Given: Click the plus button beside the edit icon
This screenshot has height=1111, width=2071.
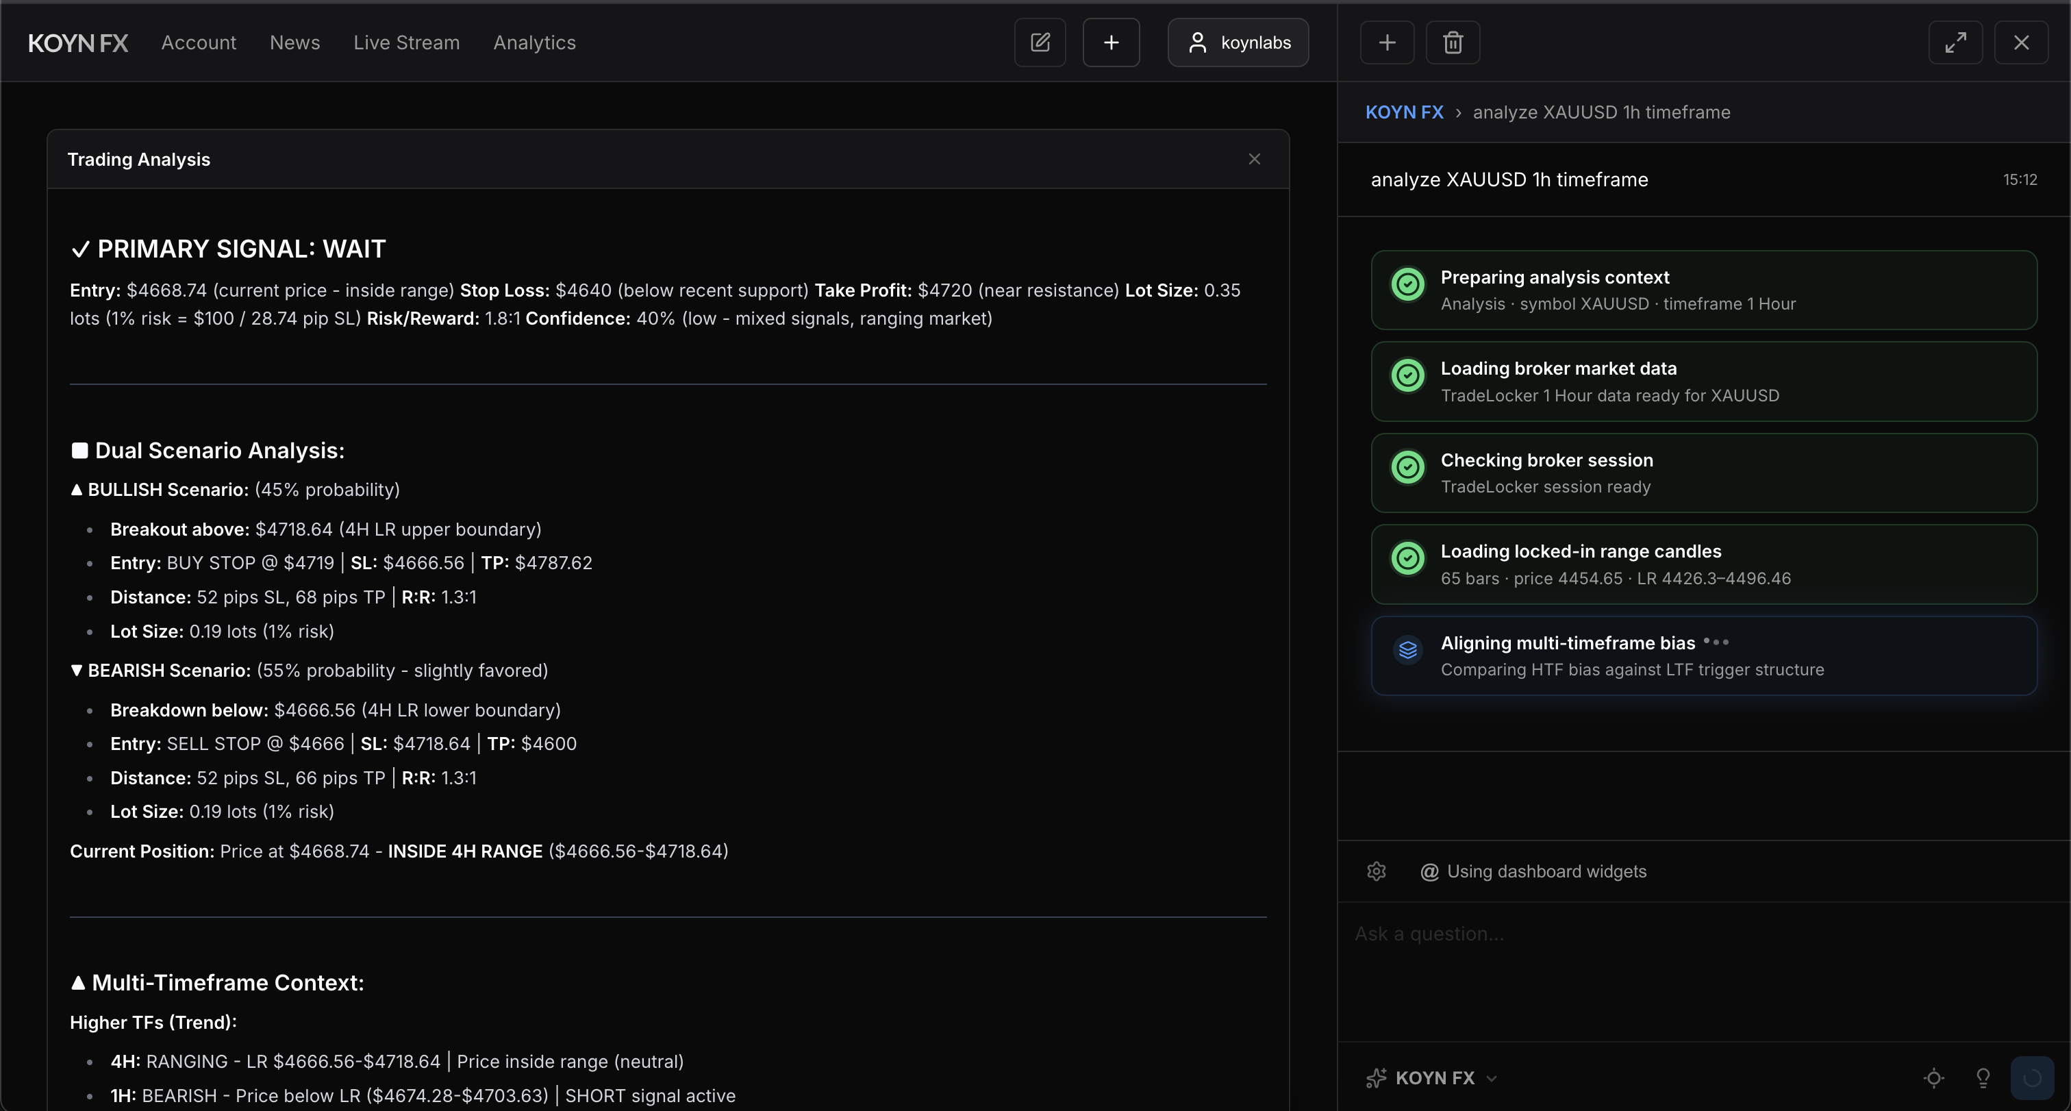Looking at the screenshot, I should coord(1111,42).
